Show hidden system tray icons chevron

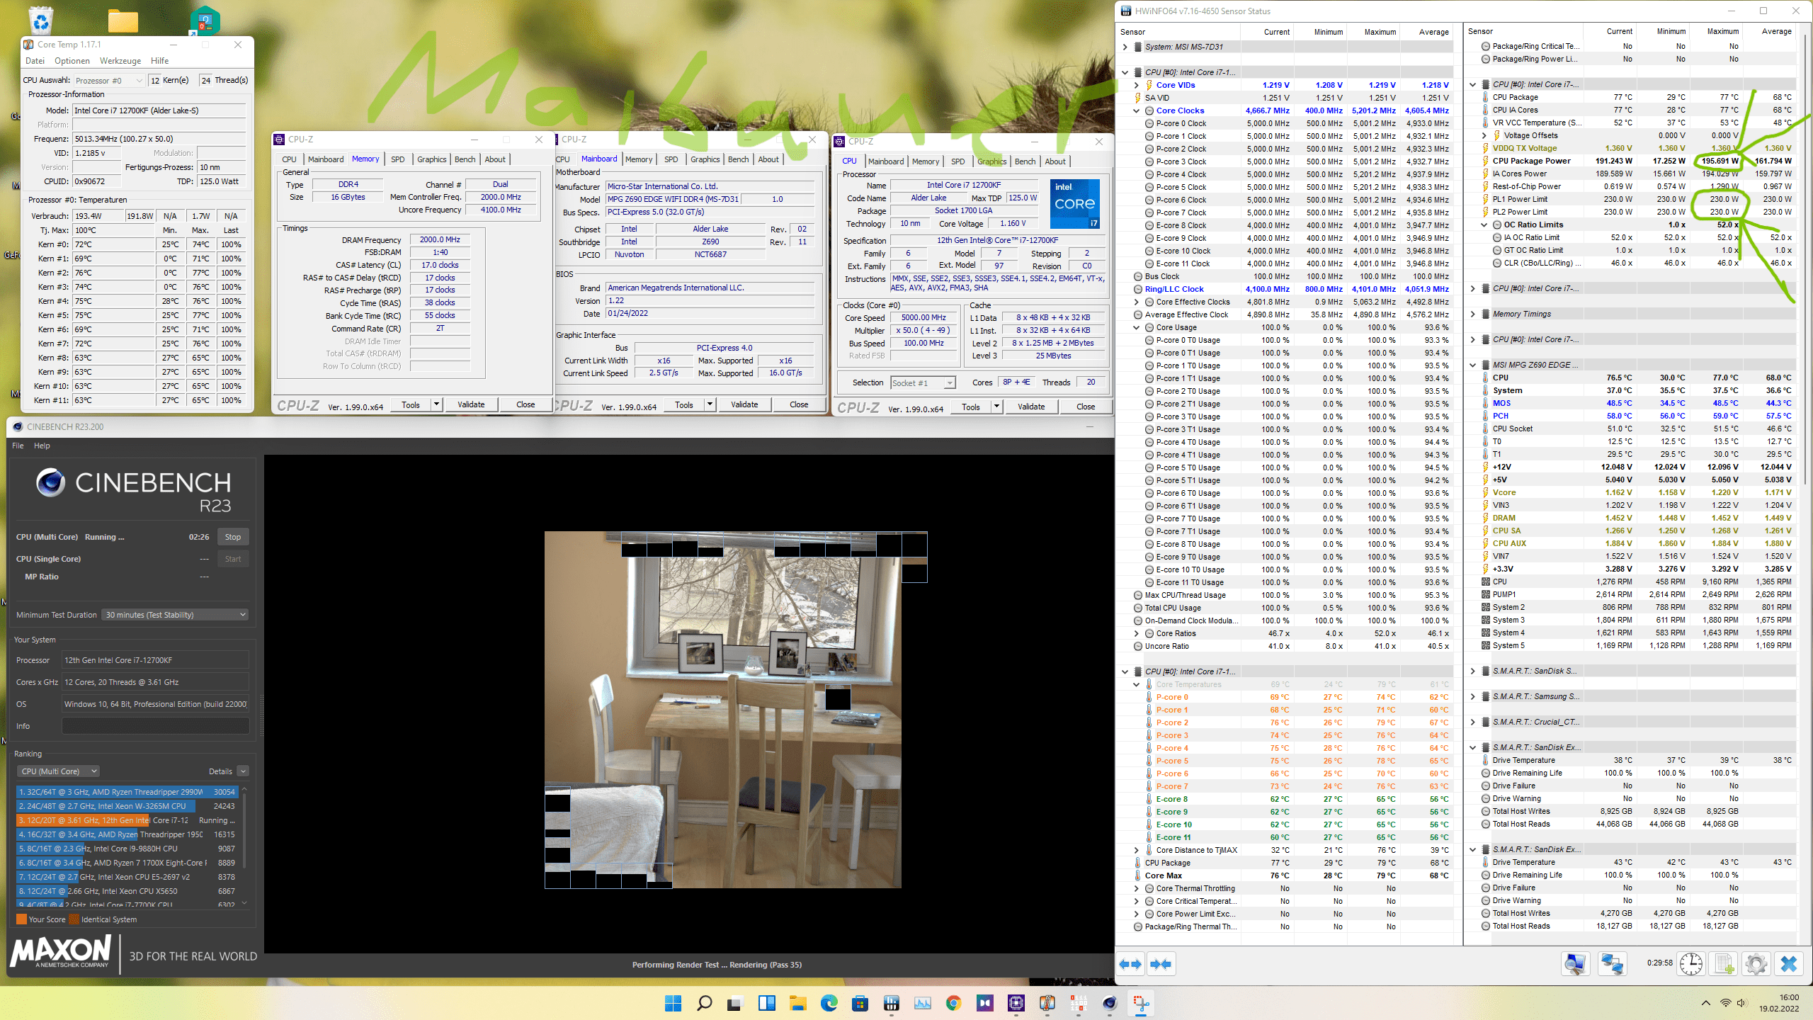1705,1003
